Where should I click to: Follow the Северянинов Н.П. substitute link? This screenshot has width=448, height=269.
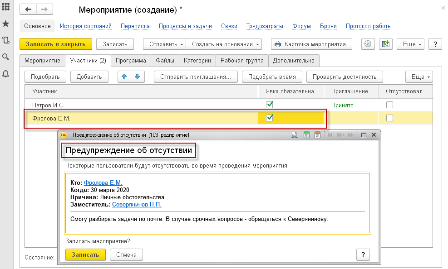click(137, 204)
